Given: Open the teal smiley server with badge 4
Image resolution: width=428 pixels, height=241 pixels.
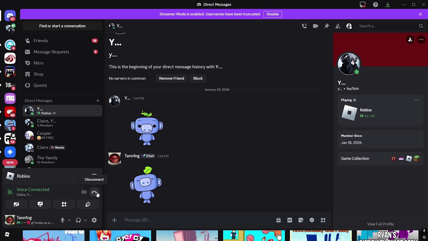Looking at the screenshot, I should (x=10, y=45).
